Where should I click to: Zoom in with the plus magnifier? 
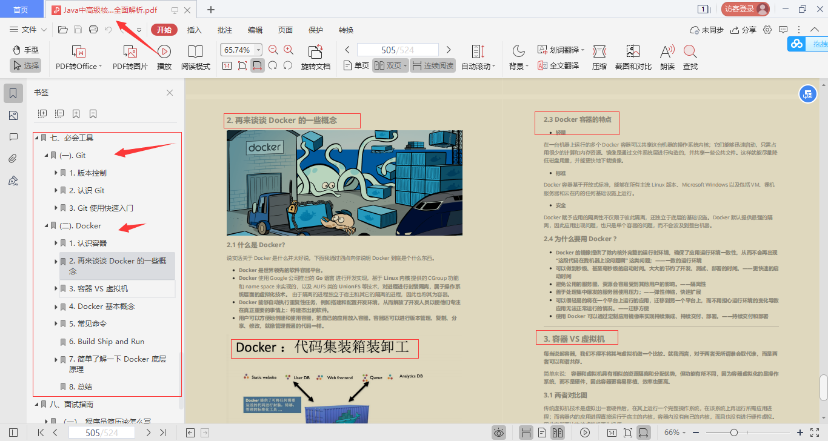289,50
